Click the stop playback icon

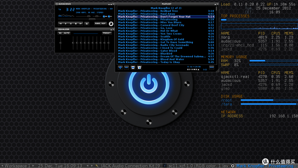[x=76, y=23]
